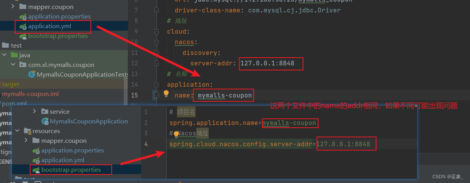Image resolution: width=470 pixels, height=183 pixels.
Task: Open application.yml in the background tree
Action: [x=49, y=26]
